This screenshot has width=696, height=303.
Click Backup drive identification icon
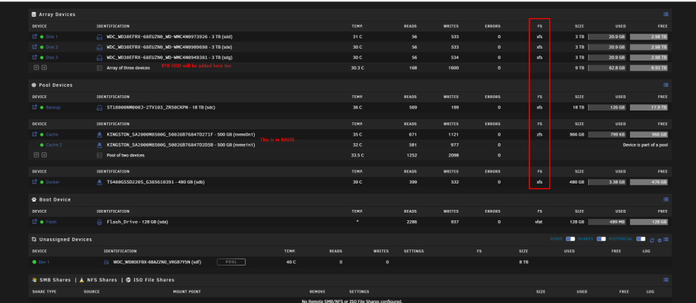[100, 107]
